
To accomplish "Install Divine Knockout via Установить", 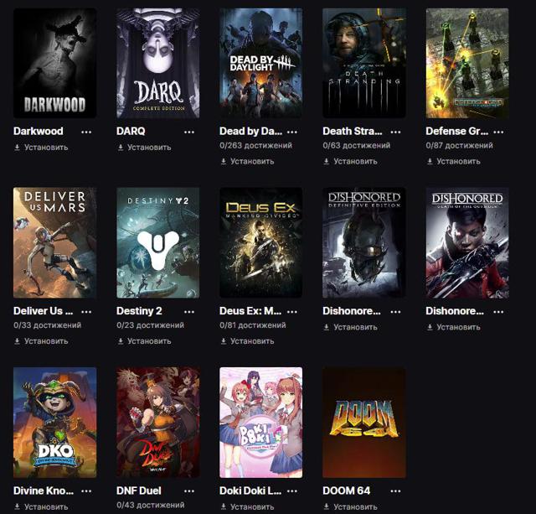I will coord(41,506).
